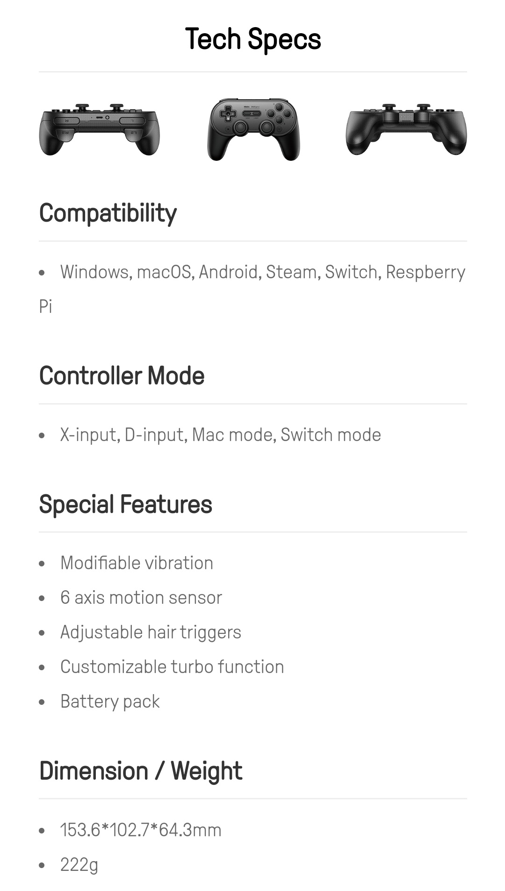The image size is (505, 891).
Task: Select the Dimension / Weight heading
Action: [x=141, y=771]
